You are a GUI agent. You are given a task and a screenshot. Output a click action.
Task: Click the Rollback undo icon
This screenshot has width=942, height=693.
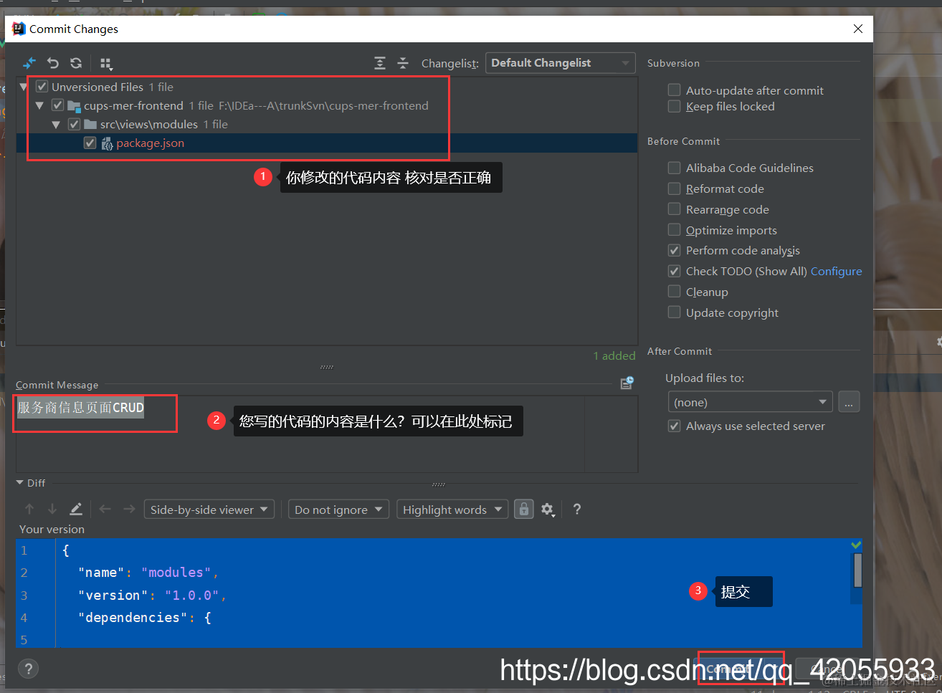point(52,63)
